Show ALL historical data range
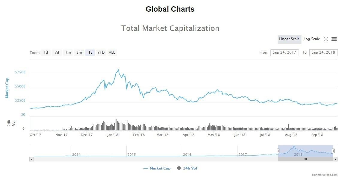The height and width of the screenshot is (180, 348). coord(112,52)
